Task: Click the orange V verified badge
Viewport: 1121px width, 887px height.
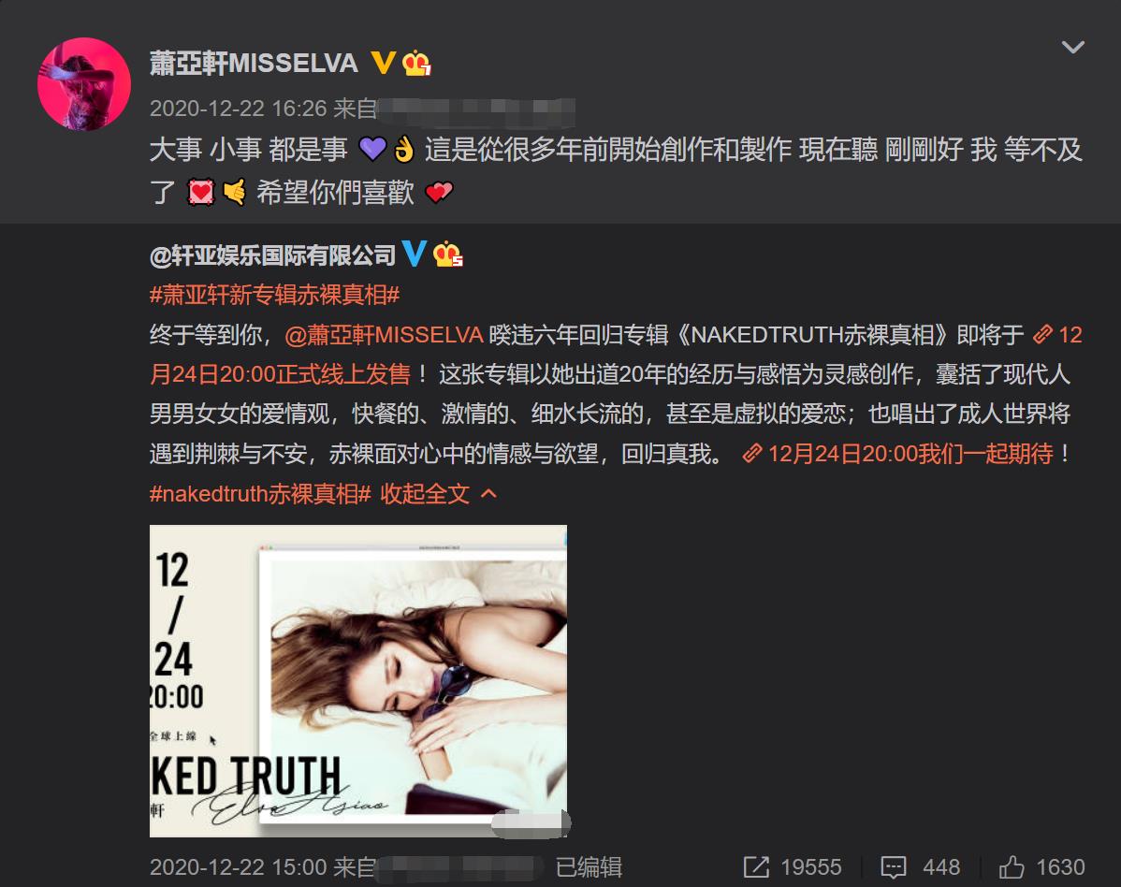Action: click(384, 62)
